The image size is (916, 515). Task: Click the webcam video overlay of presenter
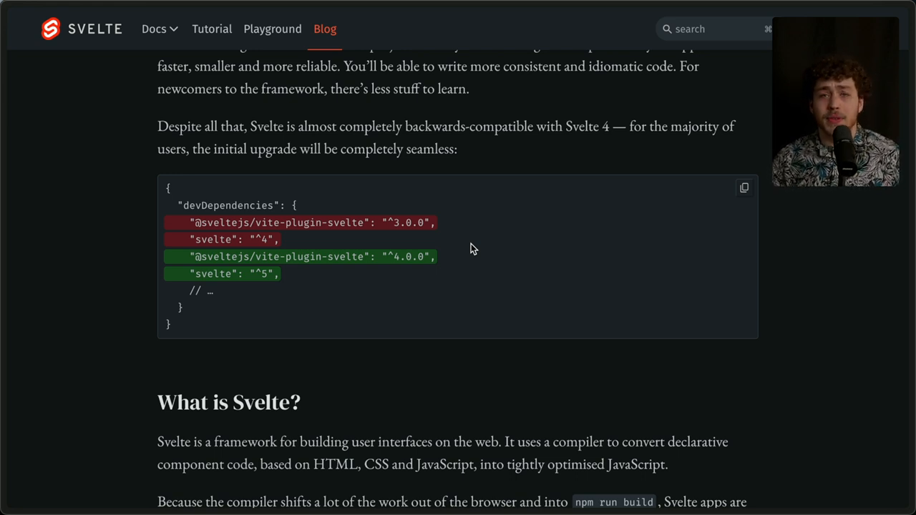click(835, 102)
